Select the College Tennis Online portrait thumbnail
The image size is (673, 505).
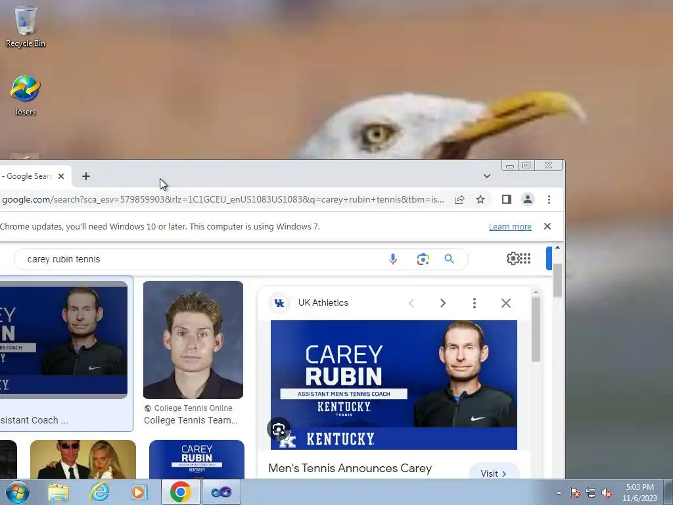click(x=193, y=340)
